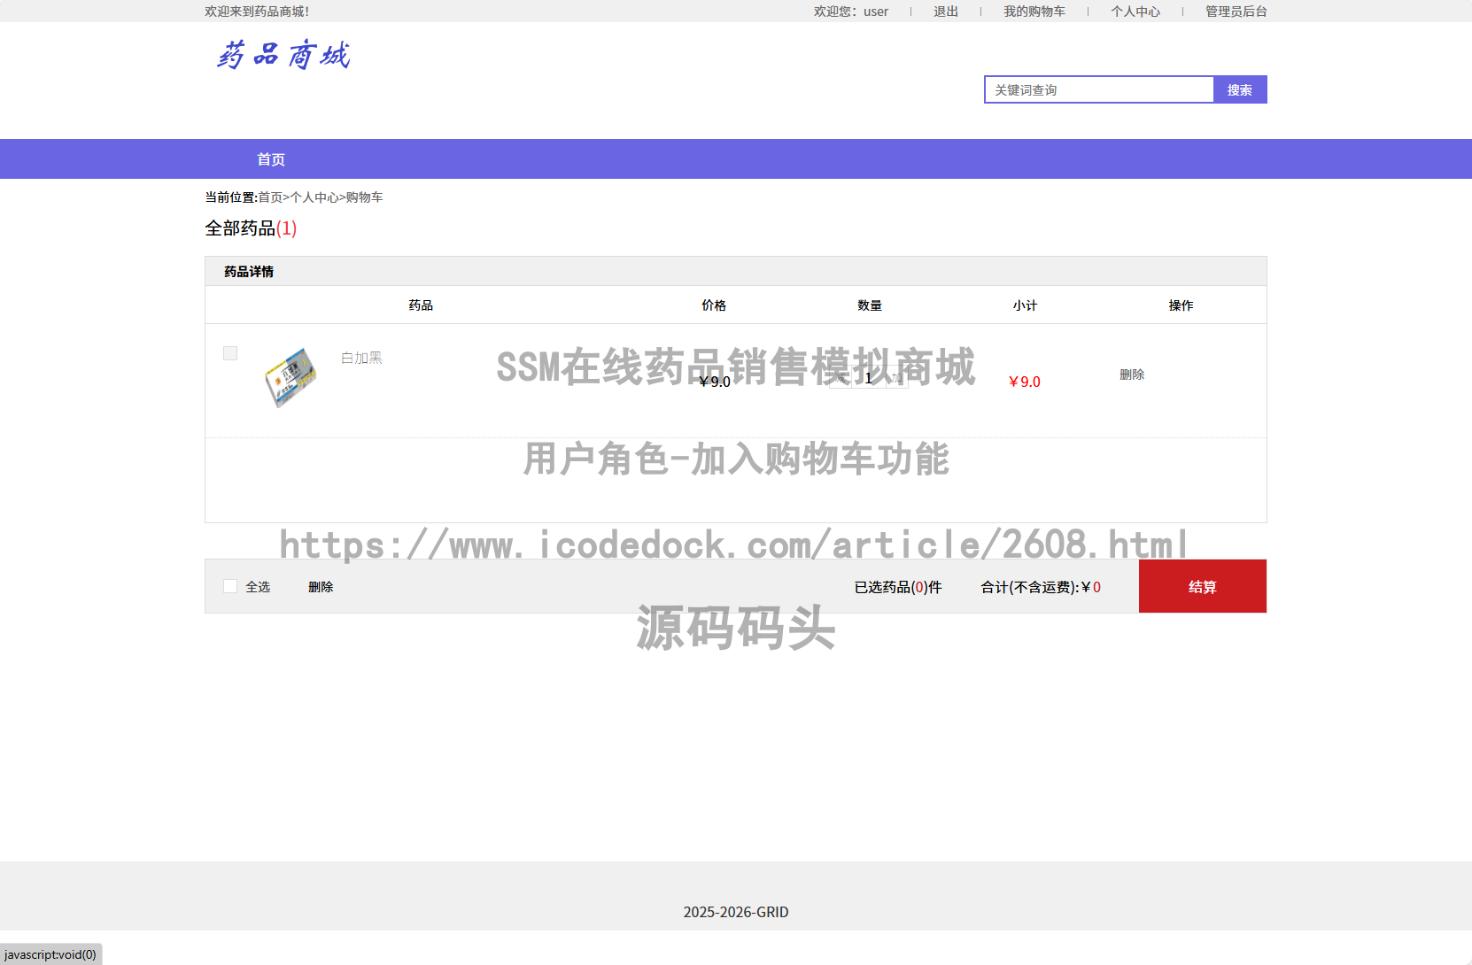The image size is (1472, 965).
Task: Open the 白加黑 product detail link
Action: 360,358
